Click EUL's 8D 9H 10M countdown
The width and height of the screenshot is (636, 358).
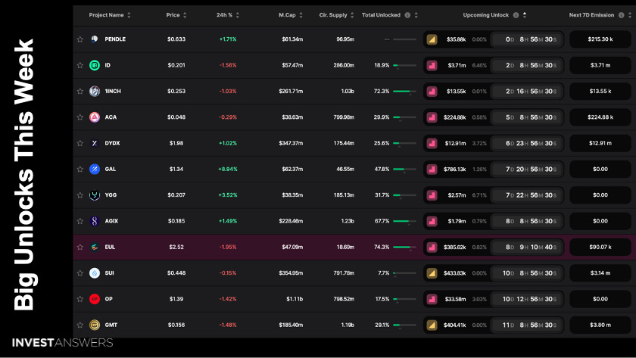tap(526, 247)
